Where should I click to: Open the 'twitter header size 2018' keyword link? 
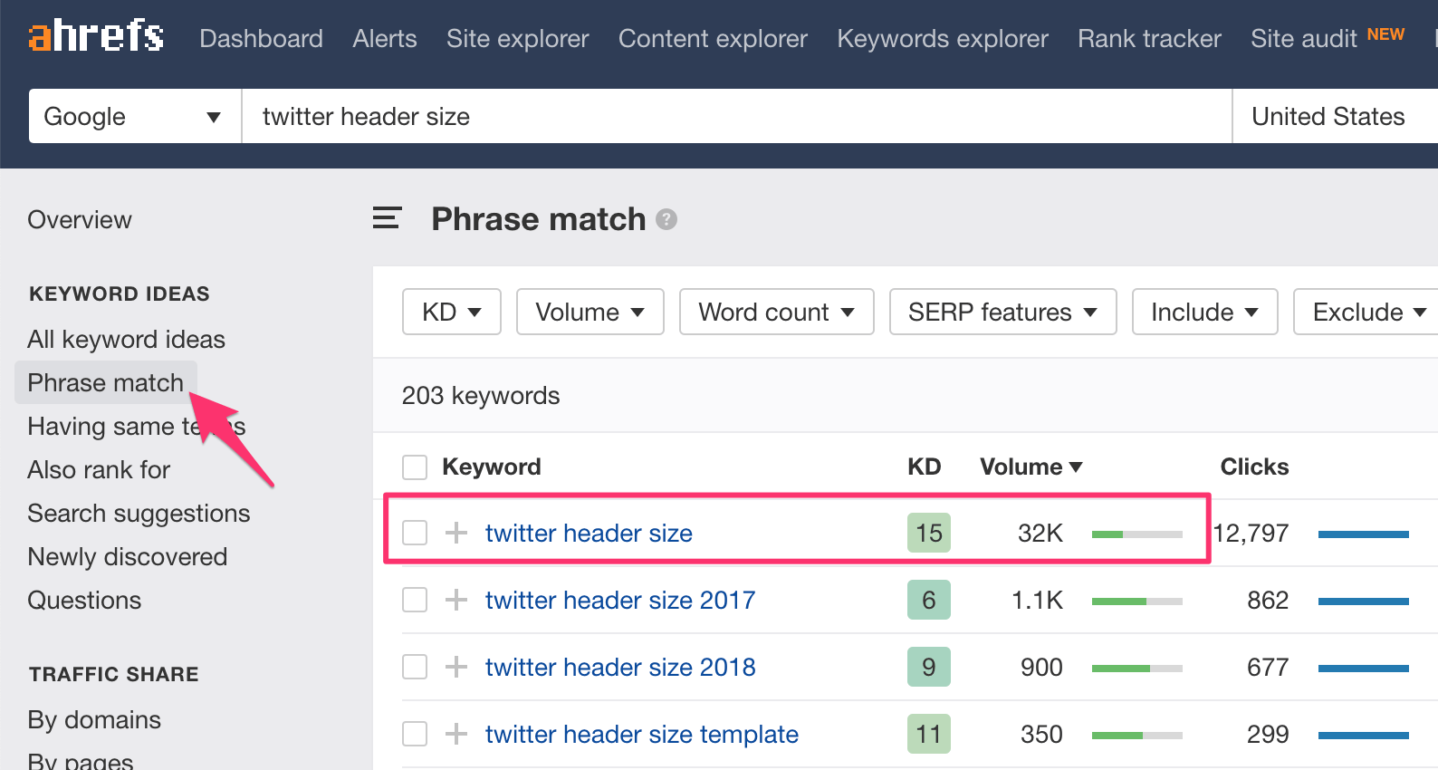[620, 667]
